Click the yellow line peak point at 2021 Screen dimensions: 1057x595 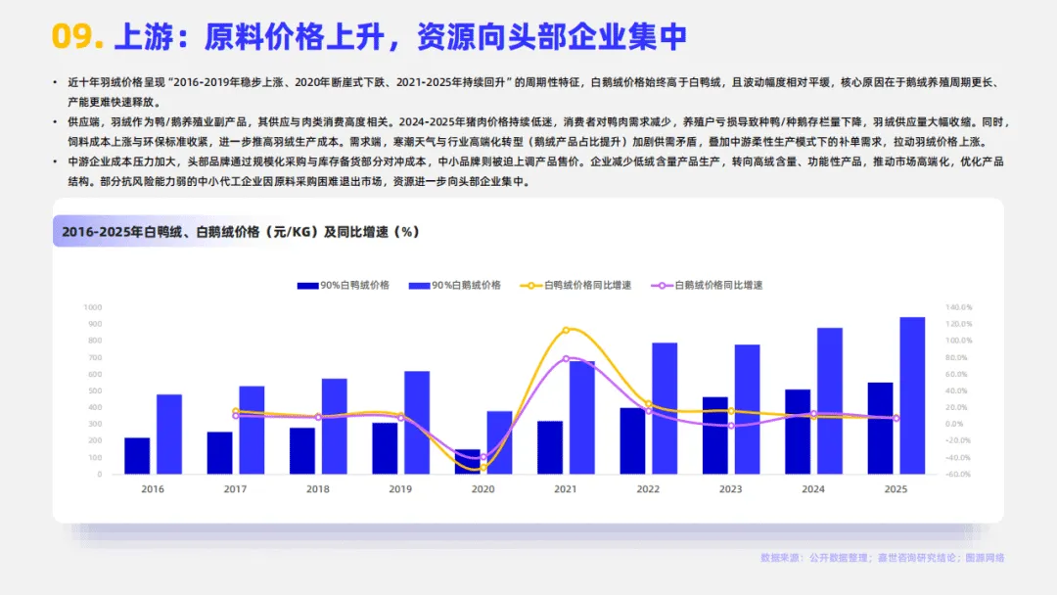pos(566,330)
